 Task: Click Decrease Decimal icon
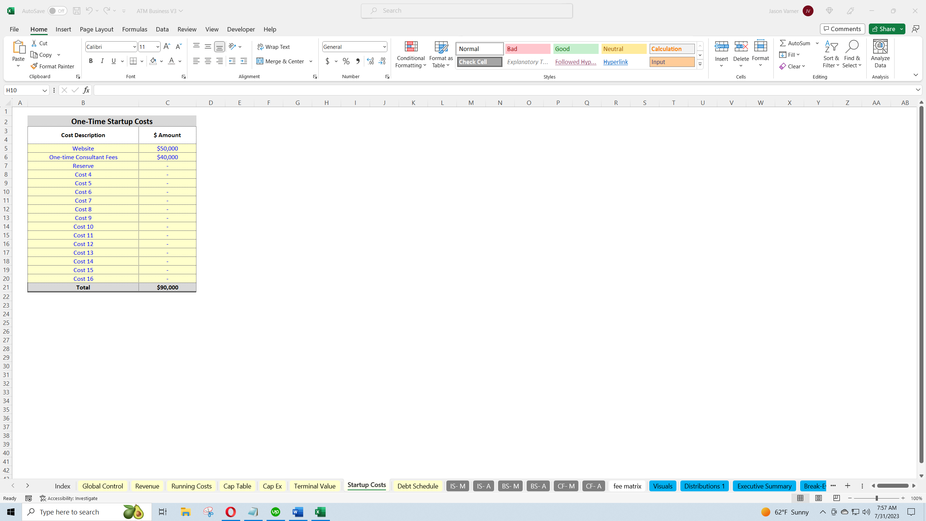(x=382, y=61)
